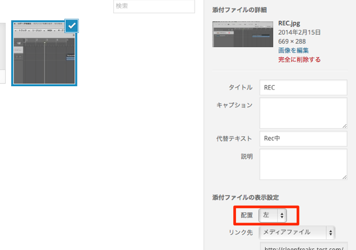Click the タイトル input field containing REC
The width and height of the screenshot is (356, 250).
click(303, 87)
